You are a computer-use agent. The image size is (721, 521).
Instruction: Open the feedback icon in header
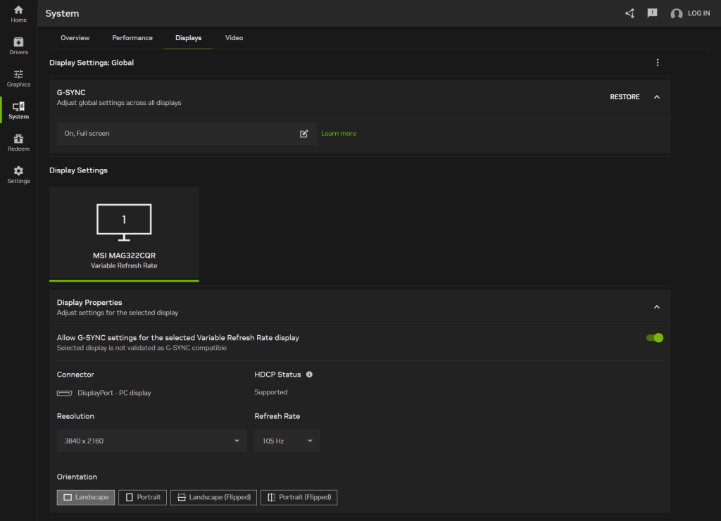tap(652, 13)
